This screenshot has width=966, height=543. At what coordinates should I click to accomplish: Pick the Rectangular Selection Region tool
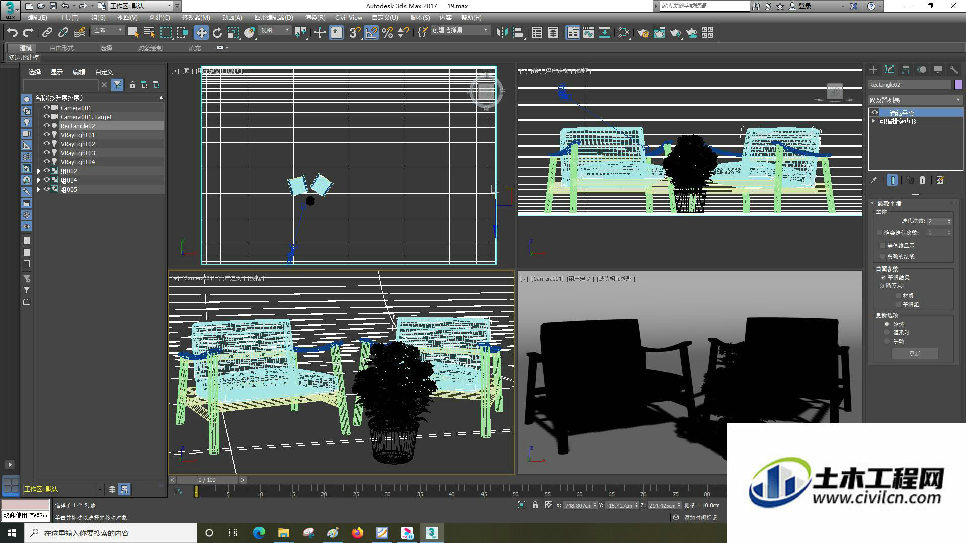click(x=166, y=33)
